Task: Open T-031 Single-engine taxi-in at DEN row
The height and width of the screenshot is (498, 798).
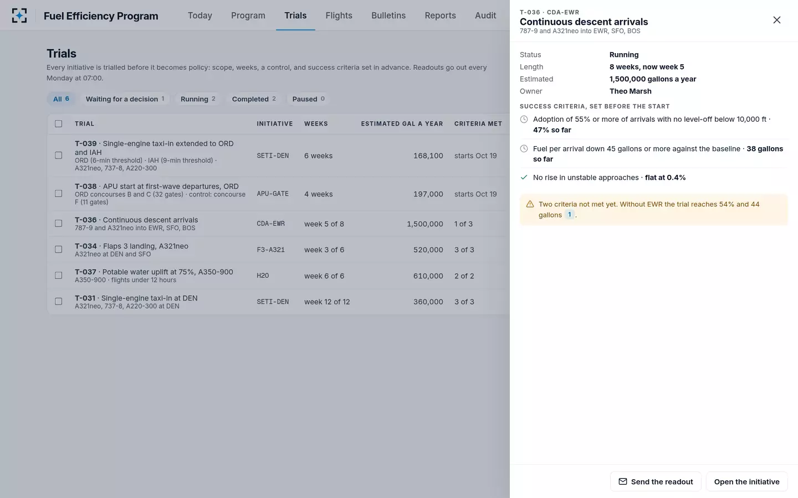Action: [x=278, y=302]
